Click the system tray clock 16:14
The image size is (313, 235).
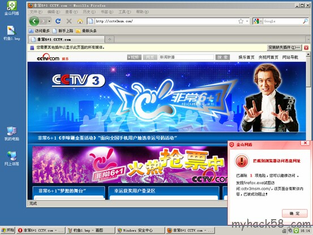pyautogui.click(x=305, y=231)
